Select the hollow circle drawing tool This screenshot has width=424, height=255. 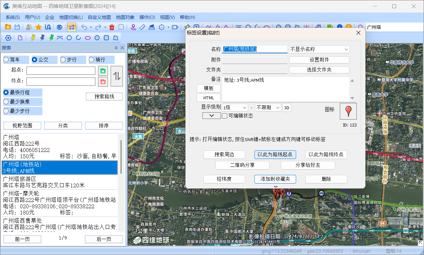[69, 38]
